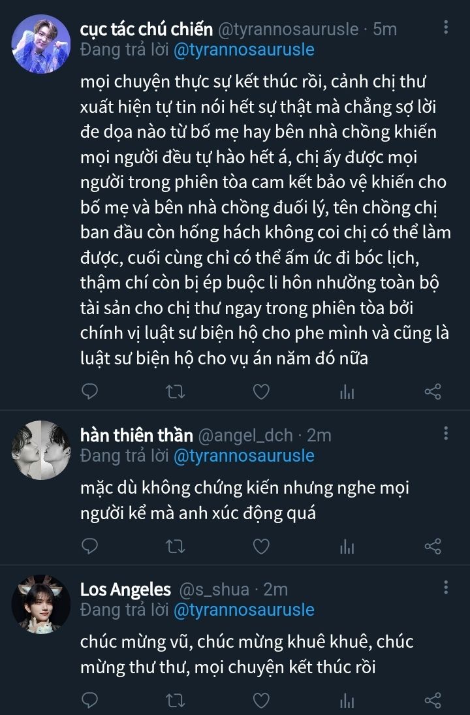This screenshot has height=715, width=470.
Task: Open more options for cục tác chú chiến tweet
Action: [446, 27]
